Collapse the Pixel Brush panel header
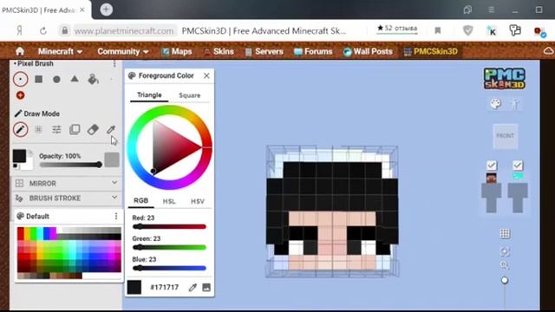 pyautogui.click(x=34, y=63)
